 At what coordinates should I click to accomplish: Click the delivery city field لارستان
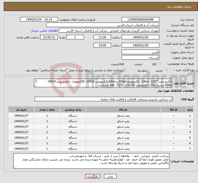pyautogui.click(x=140, y=58)
